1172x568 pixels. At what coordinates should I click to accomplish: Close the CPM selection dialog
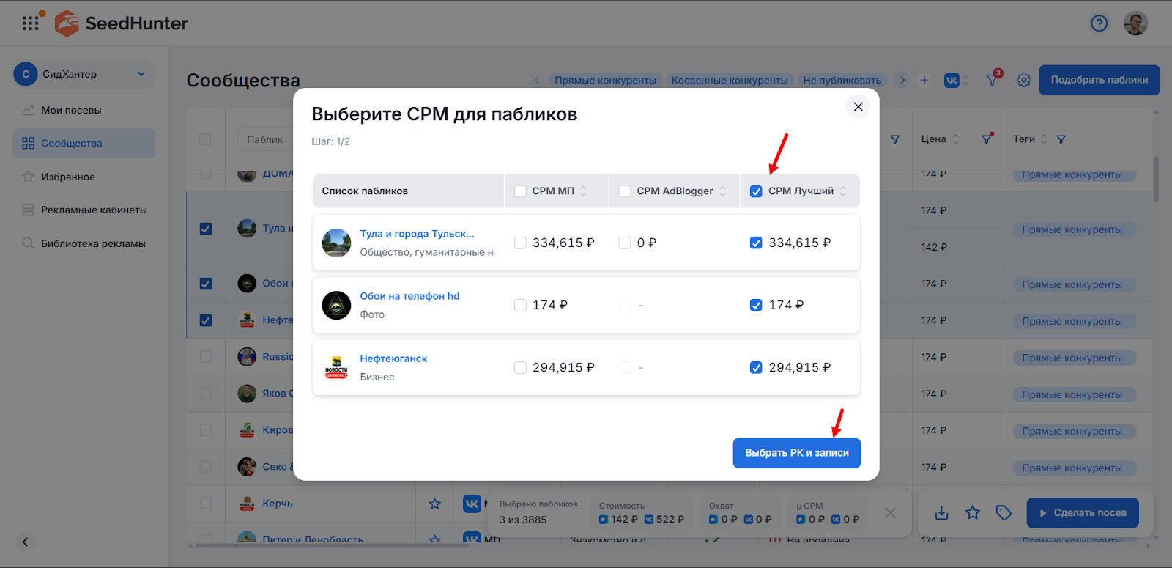click(x=858, y=107)
